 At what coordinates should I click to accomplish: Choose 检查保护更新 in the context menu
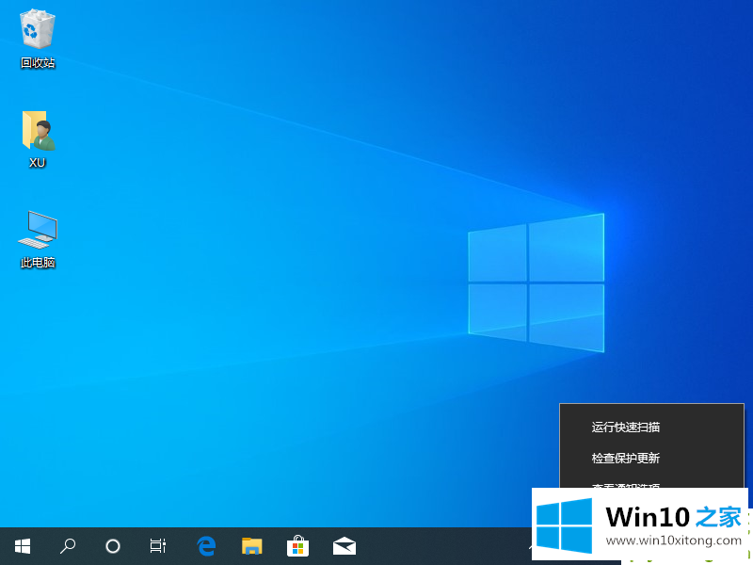626,459
